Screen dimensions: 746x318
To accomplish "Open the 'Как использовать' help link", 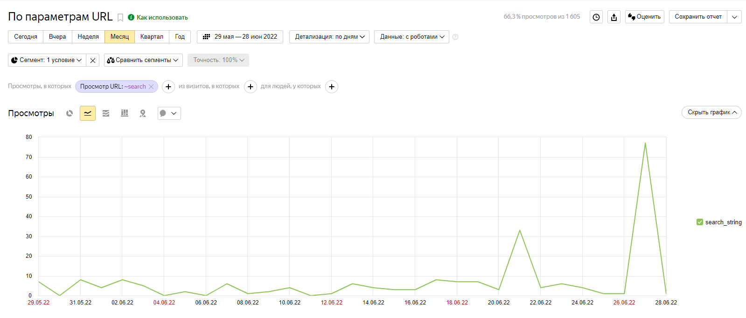I will pos(162,18).
